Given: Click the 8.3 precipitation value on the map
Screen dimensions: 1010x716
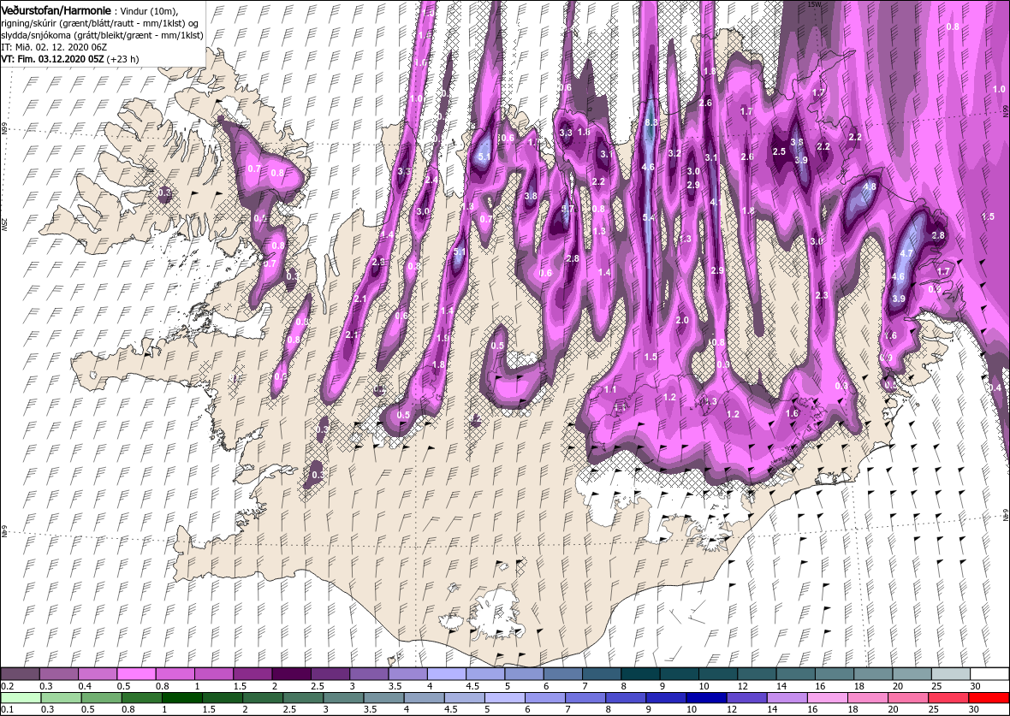Looking at the screenshot, I should [x=651, y=122].
